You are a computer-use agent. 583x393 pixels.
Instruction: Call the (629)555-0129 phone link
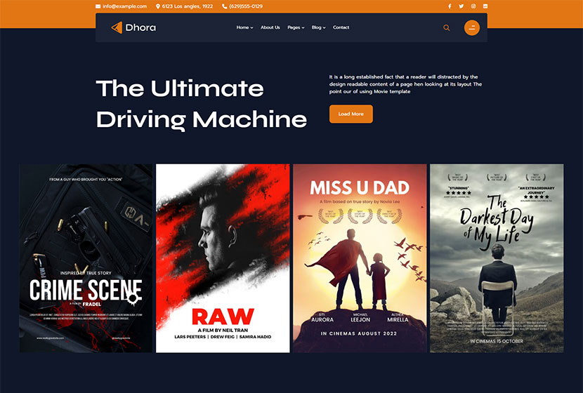pos(246,6)
